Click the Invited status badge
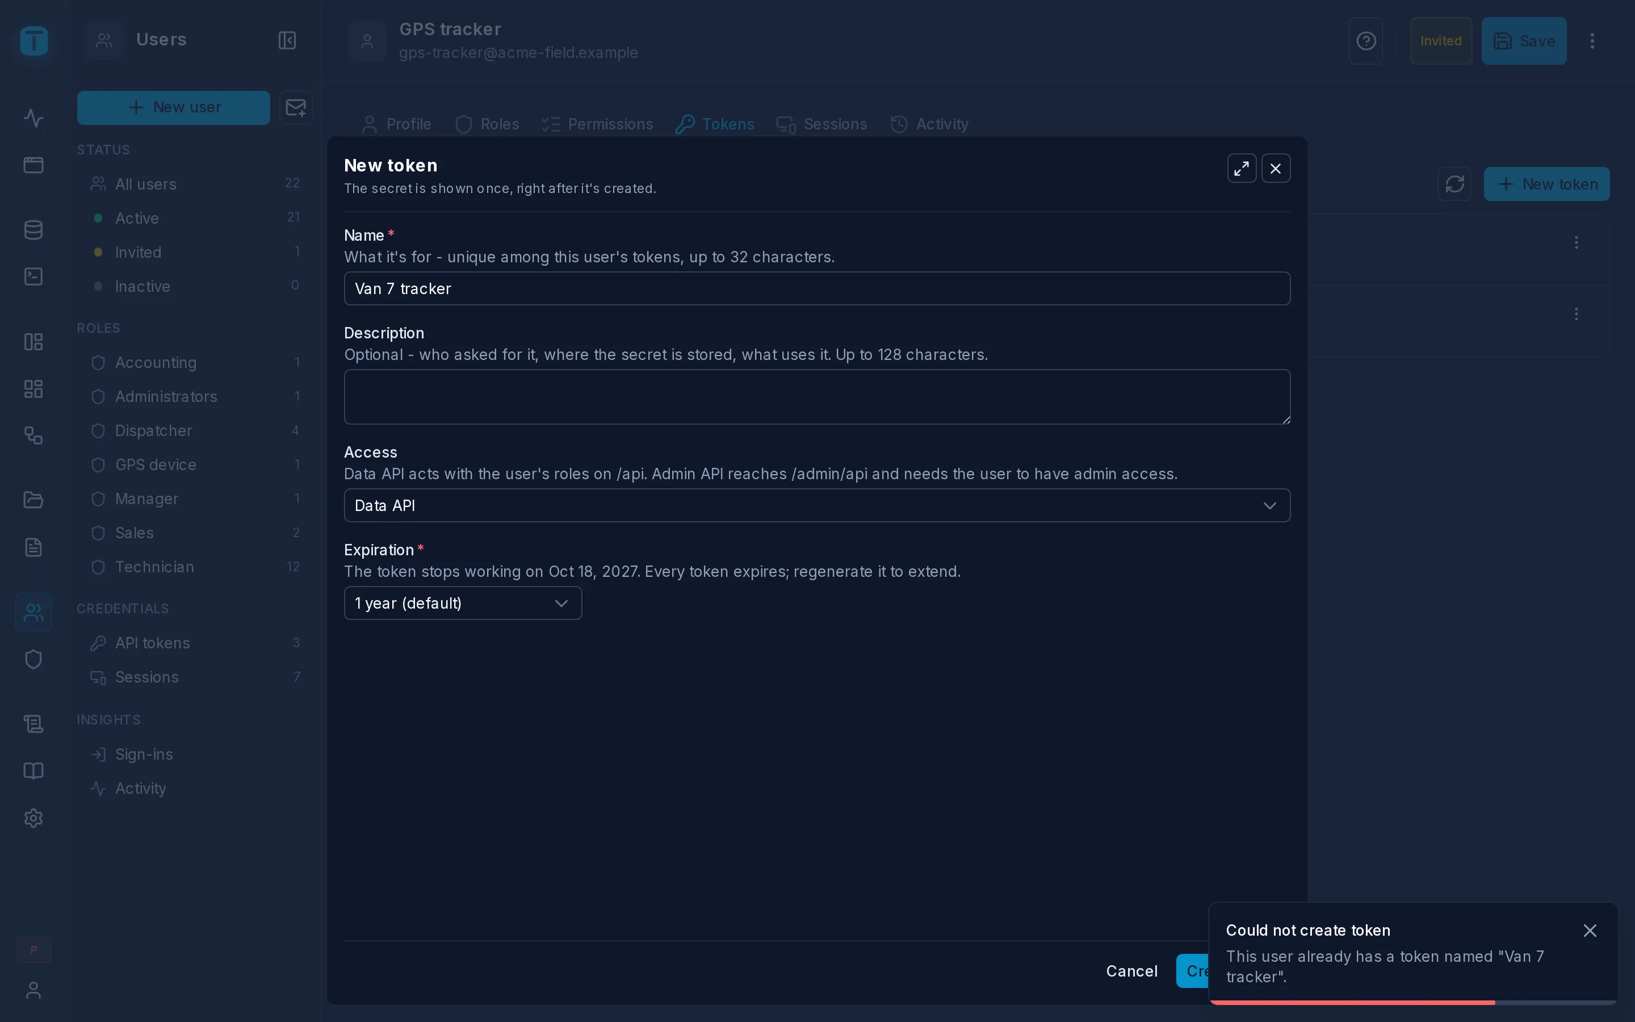Viewport: 1635px width, 1022px height. [1440, 40]
